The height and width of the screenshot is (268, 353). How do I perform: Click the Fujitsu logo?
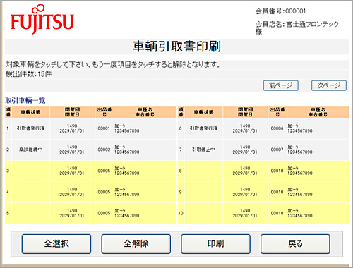(x=42, y=20)
